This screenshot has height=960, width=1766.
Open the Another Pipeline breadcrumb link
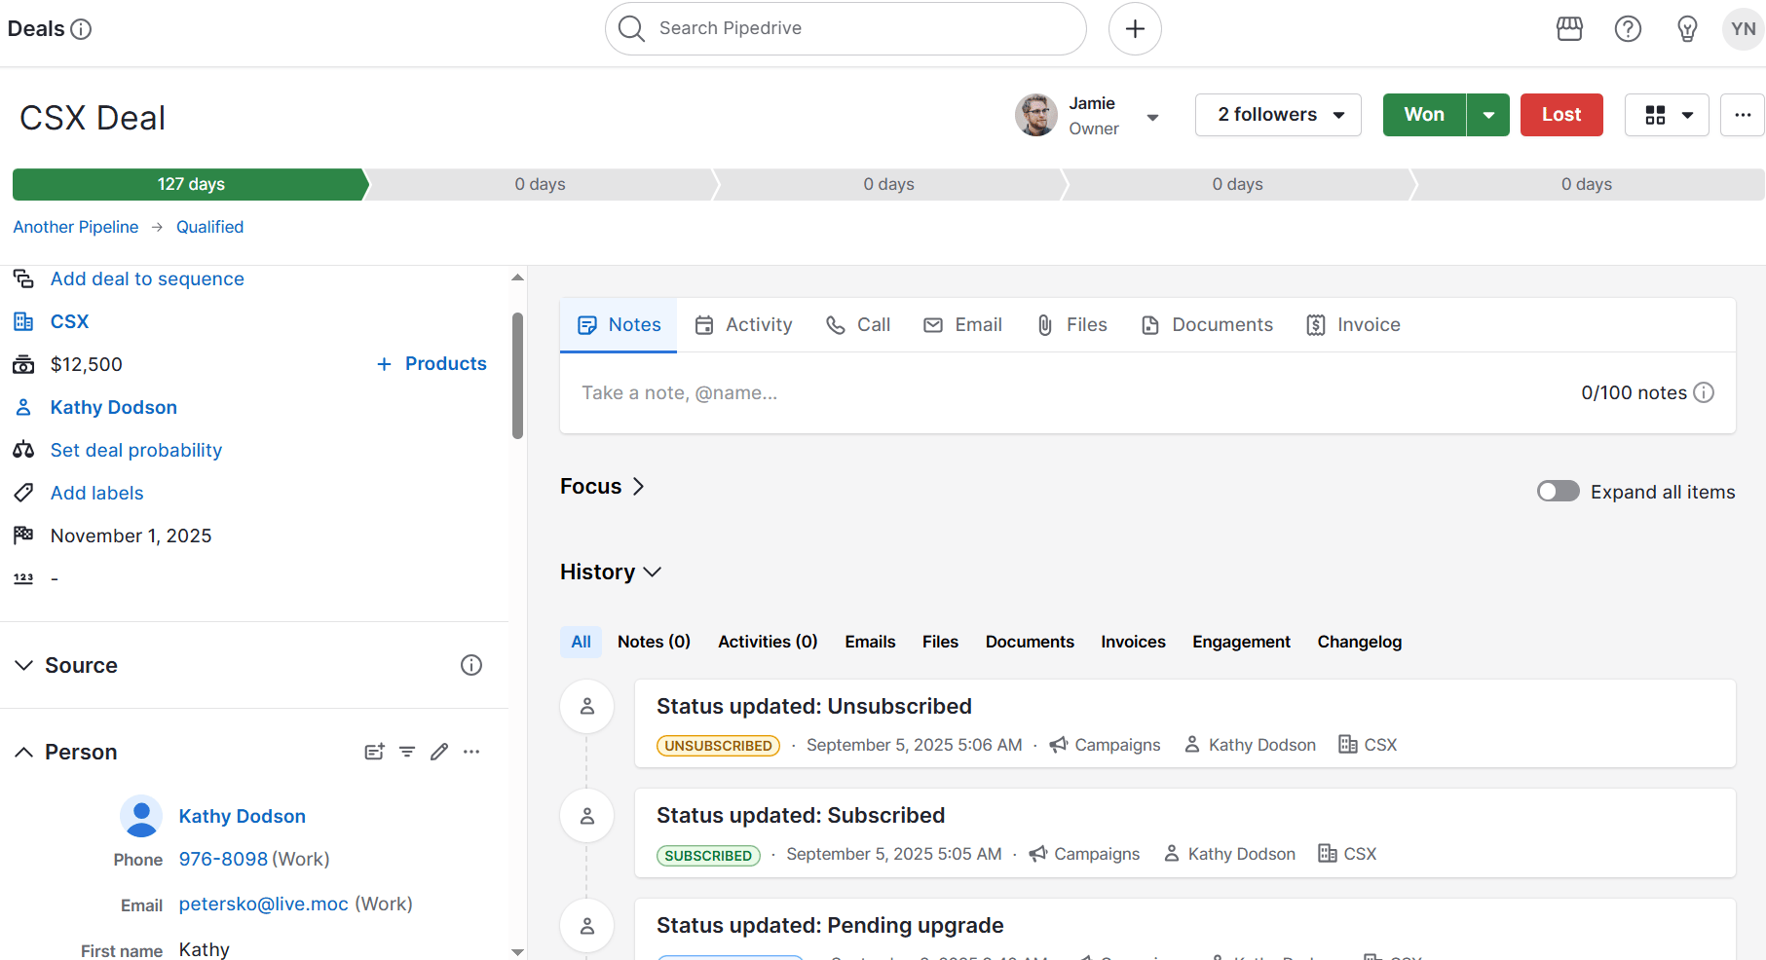click(75, 226)
